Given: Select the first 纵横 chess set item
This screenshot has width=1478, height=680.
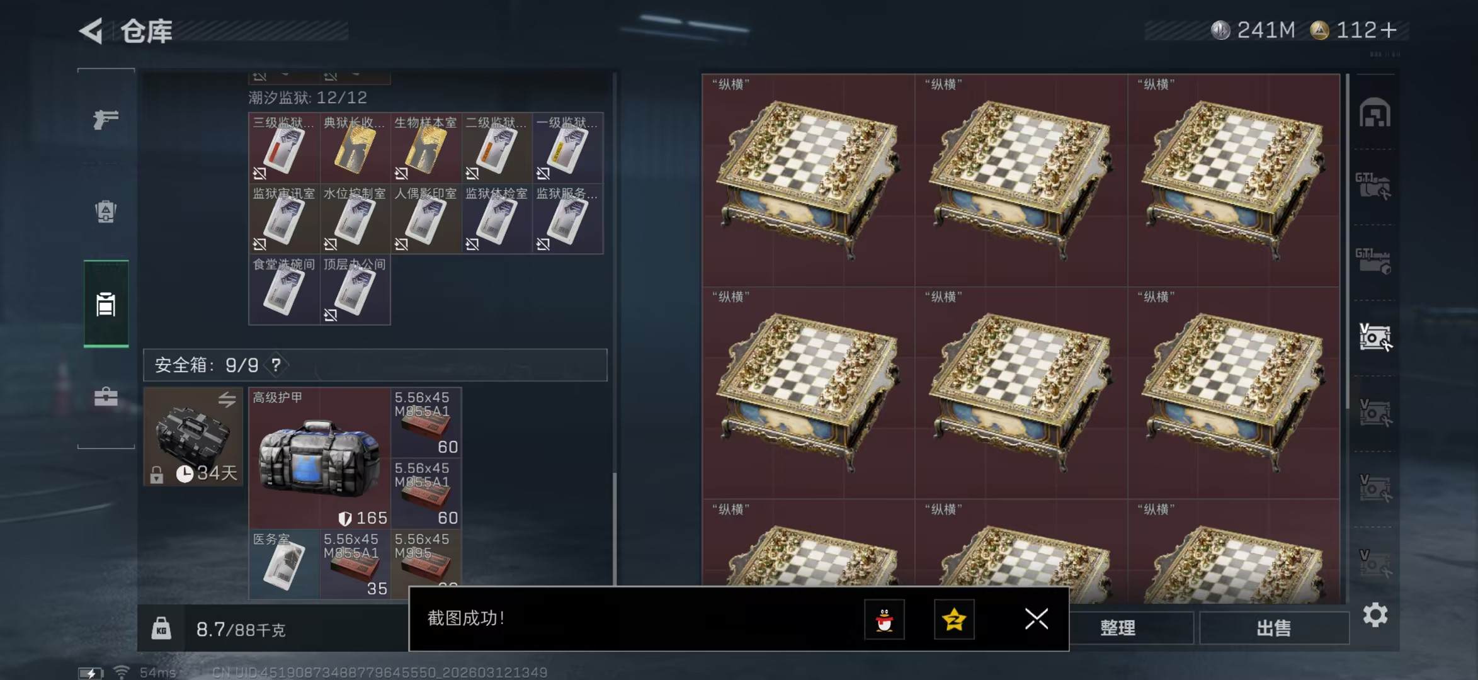Looking at the screenshot, I should [809, 181].
